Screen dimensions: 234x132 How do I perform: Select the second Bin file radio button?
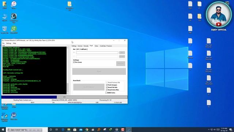[74, 56]
